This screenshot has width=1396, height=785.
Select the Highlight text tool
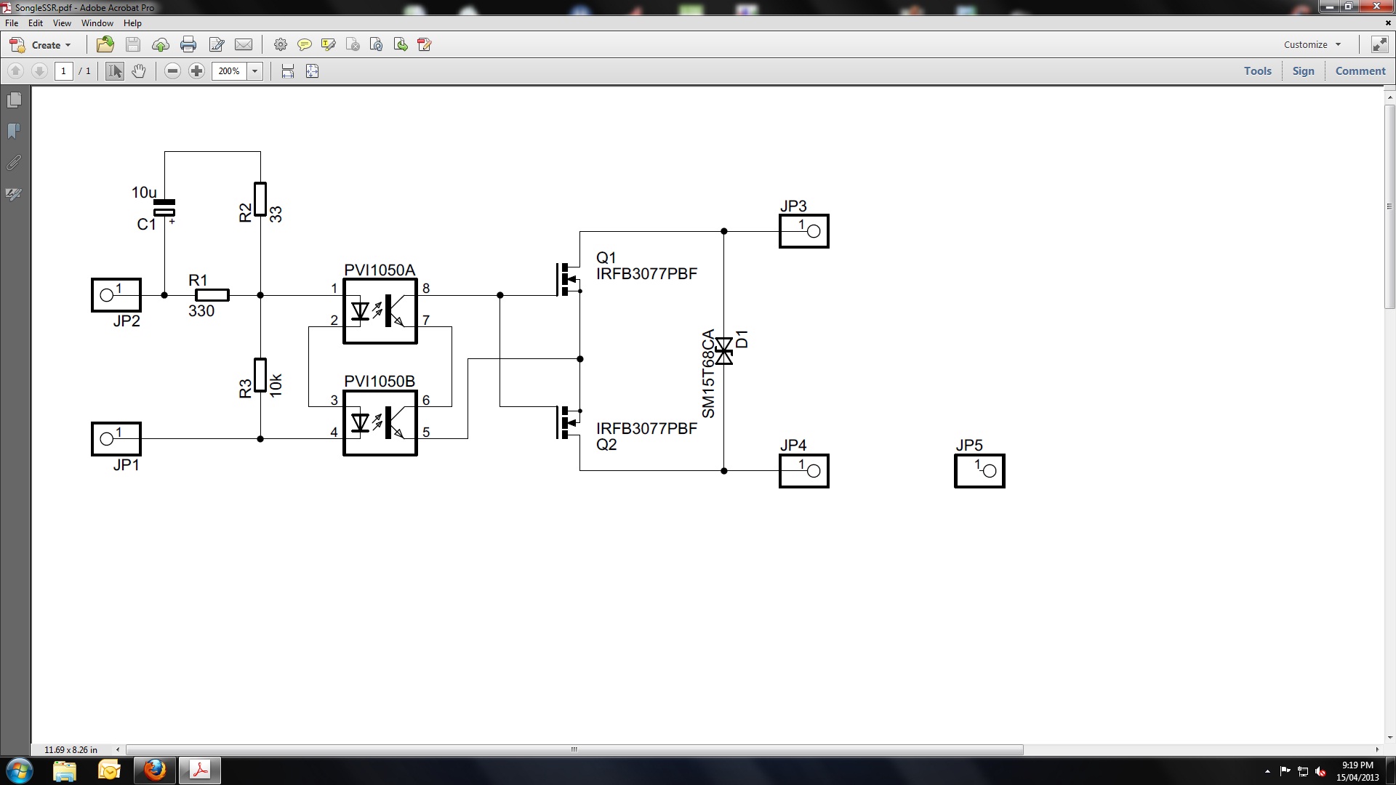tap(329, 45)
